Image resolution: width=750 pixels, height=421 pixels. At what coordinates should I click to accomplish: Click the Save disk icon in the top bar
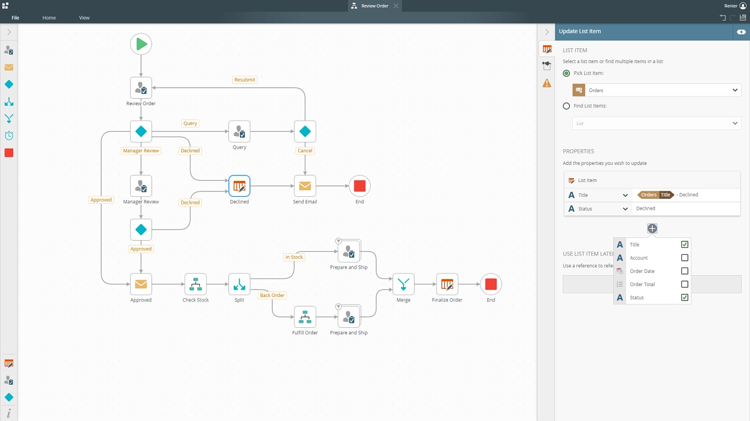[x=743, y=18]
